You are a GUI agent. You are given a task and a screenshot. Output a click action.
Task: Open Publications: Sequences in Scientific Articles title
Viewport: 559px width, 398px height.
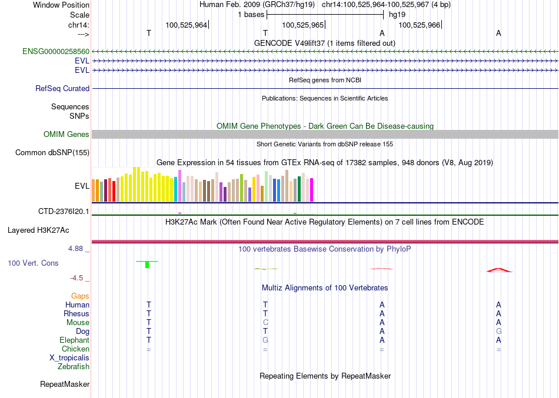(325, 98)
